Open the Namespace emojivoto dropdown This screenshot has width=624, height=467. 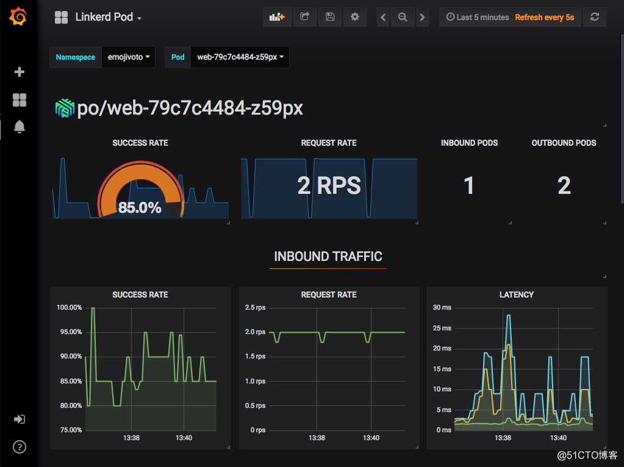point(129,57)
